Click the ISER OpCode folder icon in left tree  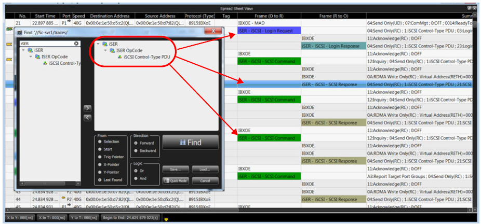(37, 57)
